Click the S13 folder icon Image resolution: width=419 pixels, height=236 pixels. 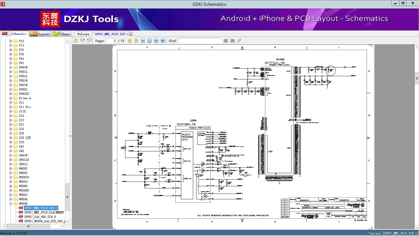pyautogui.click(x=16, y=120)
